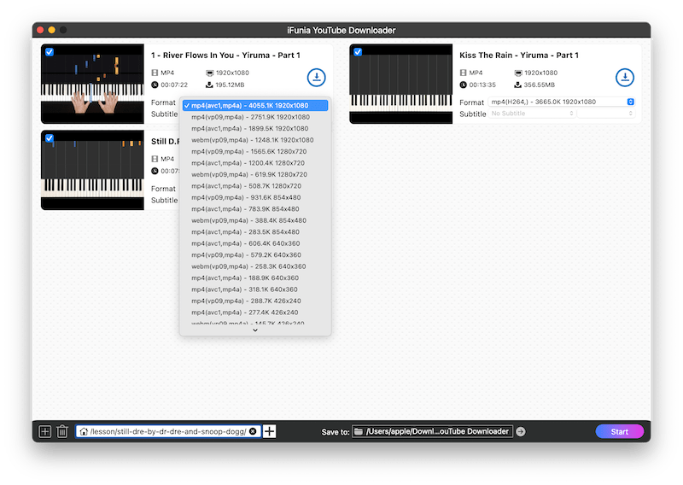Screen dimensions: 683x485
Task: Download the River Flows In You video
Action: click(x=317, y=78)
